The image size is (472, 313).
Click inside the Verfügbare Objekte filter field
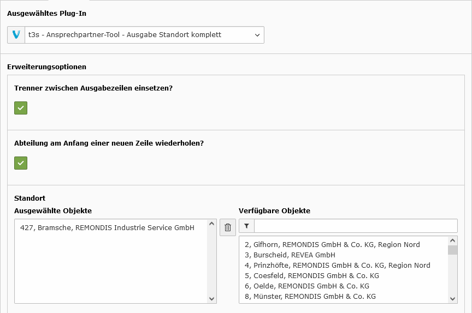[356, 226]
